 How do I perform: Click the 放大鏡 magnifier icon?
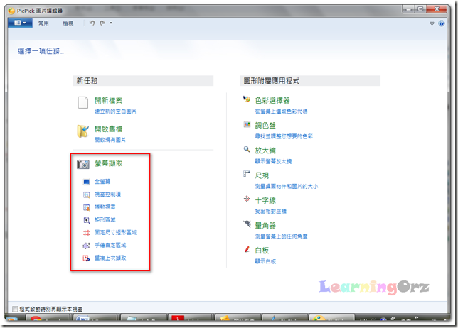click(x=247, y=149)
